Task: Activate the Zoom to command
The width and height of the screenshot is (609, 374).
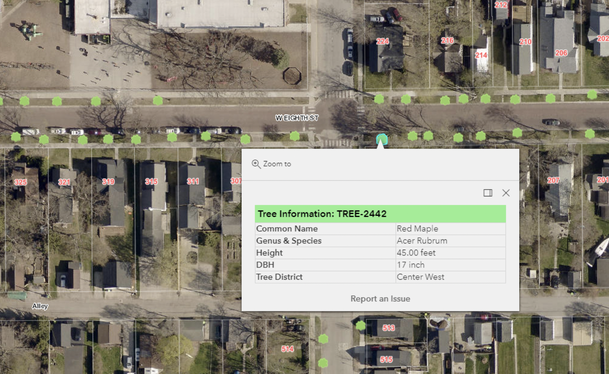Action: [277, 164]
